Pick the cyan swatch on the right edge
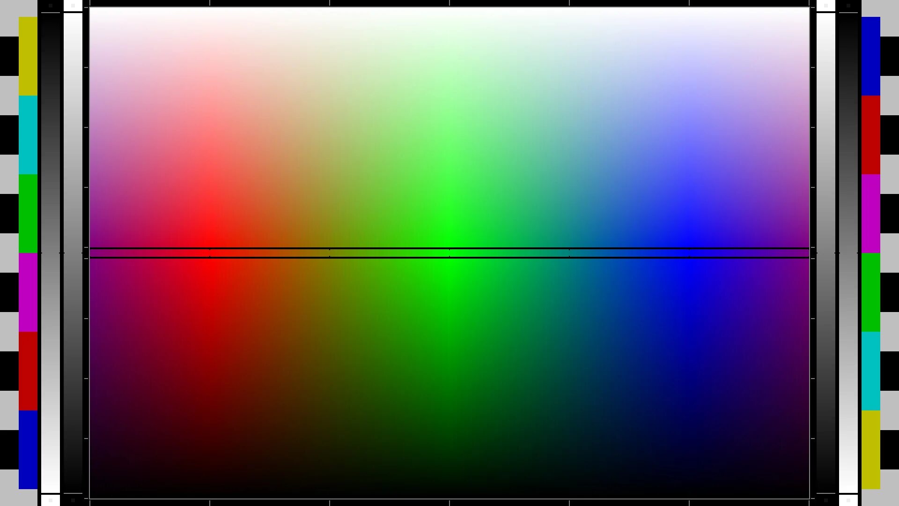Image resolution: width=899 pixels, height=506 pixels. pos(871,371)
